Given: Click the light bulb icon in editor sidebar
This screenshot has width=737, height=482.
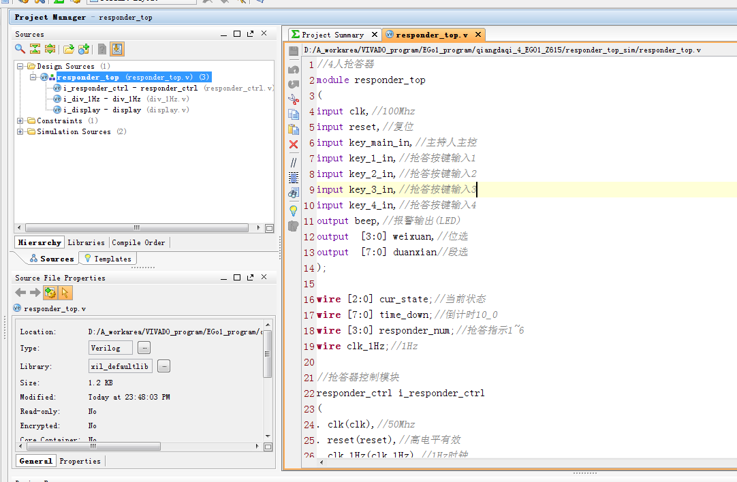Looking at the screenshot, I should click(x=294, y=210).
